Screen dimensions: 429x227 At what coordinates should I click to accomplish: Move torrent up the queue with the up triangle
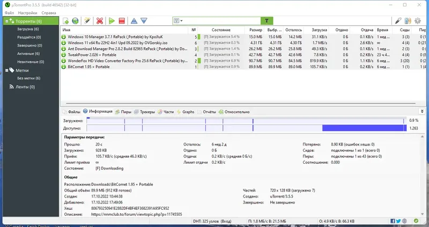click(134, 21)
